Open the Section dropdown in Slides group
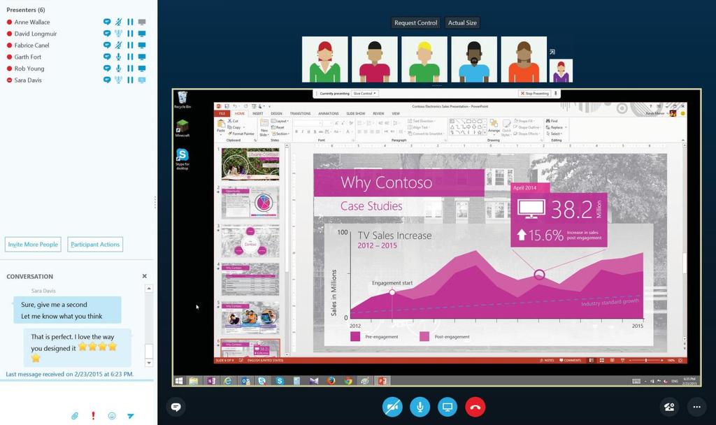 pyautogui.click(x=280, y=134)
